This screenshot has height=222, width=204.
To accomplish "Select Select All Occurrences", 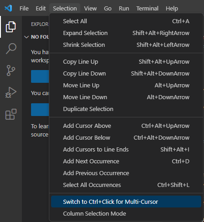I will pyautogui.click(x=126, y=185).
